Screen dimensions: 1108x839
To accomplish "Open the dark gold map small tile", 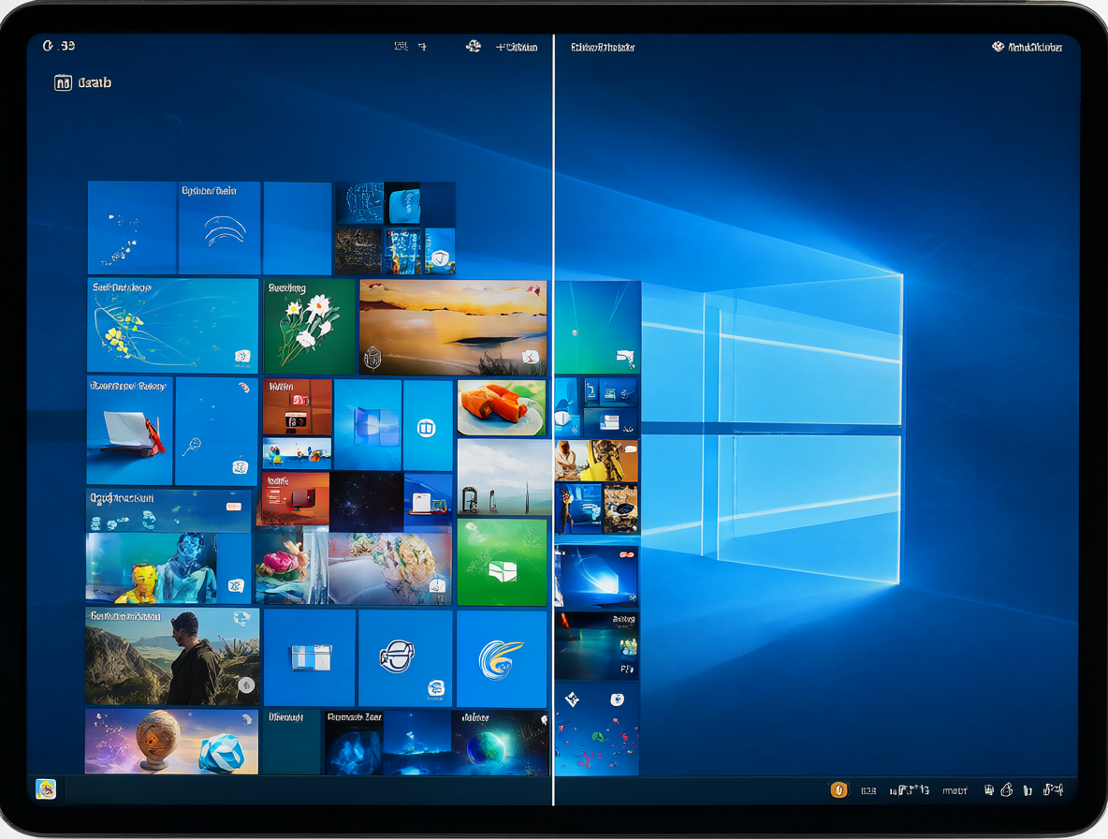I will 358,251.
